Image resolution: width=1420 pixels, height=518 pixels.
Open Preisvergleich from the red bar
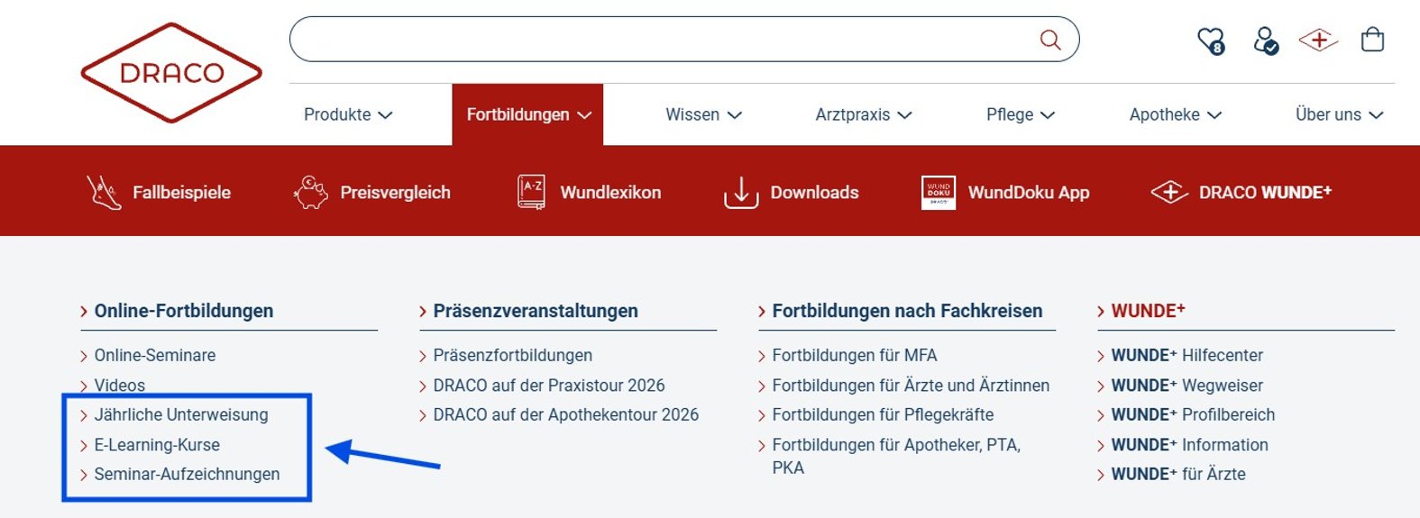(395, 192)
